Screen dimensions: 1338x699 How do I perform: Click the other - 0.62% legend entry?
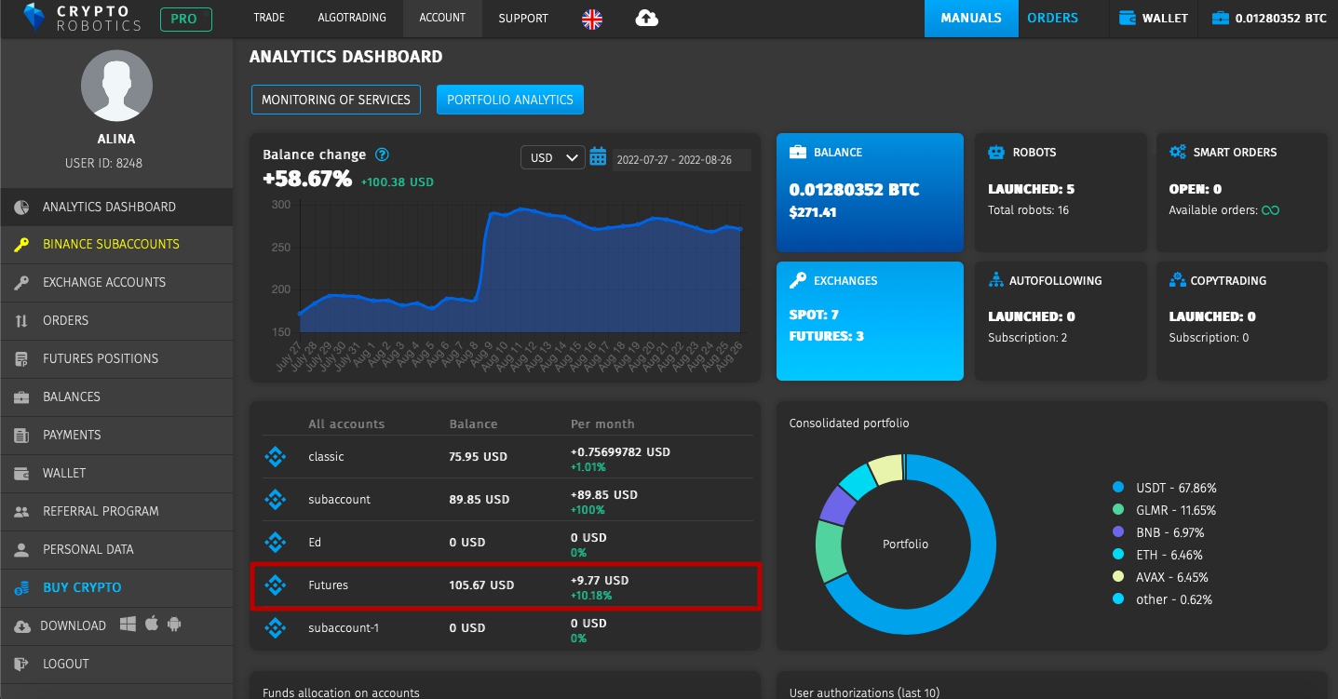(x=1163, y=599)
